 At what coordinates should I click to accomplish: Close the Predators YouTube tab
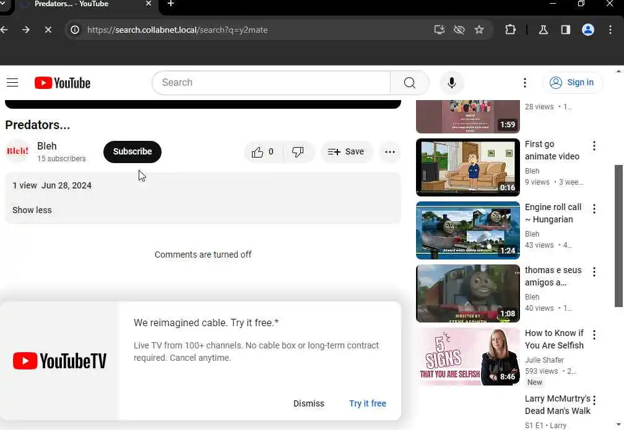tap(149, 4)
